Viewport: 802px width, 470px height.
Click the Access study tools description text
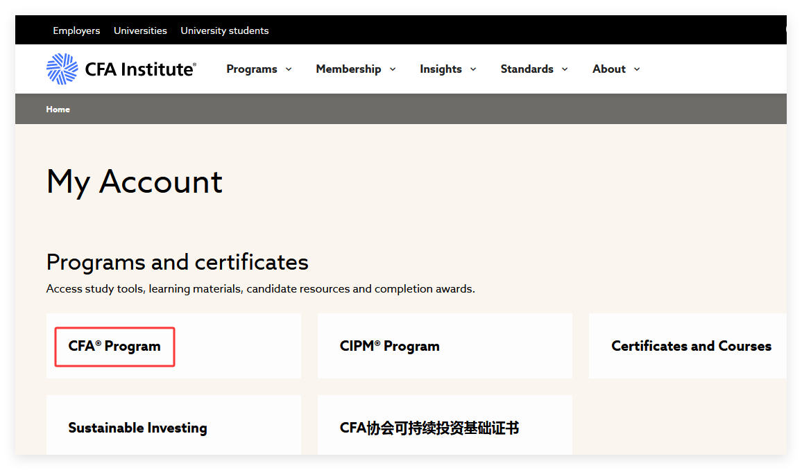pyautogui.click(x=260, y=288)
